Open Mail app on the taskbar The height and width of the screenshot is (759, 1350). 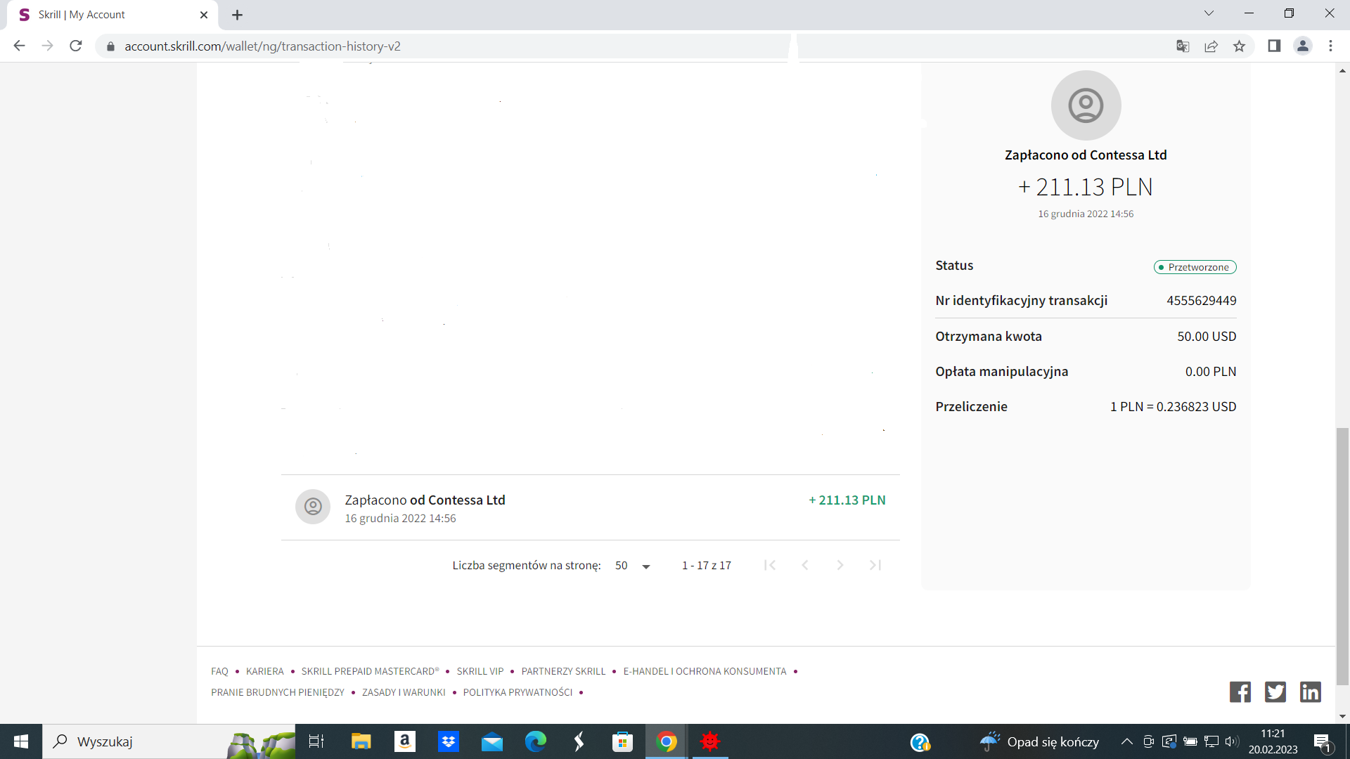(492, 741)
